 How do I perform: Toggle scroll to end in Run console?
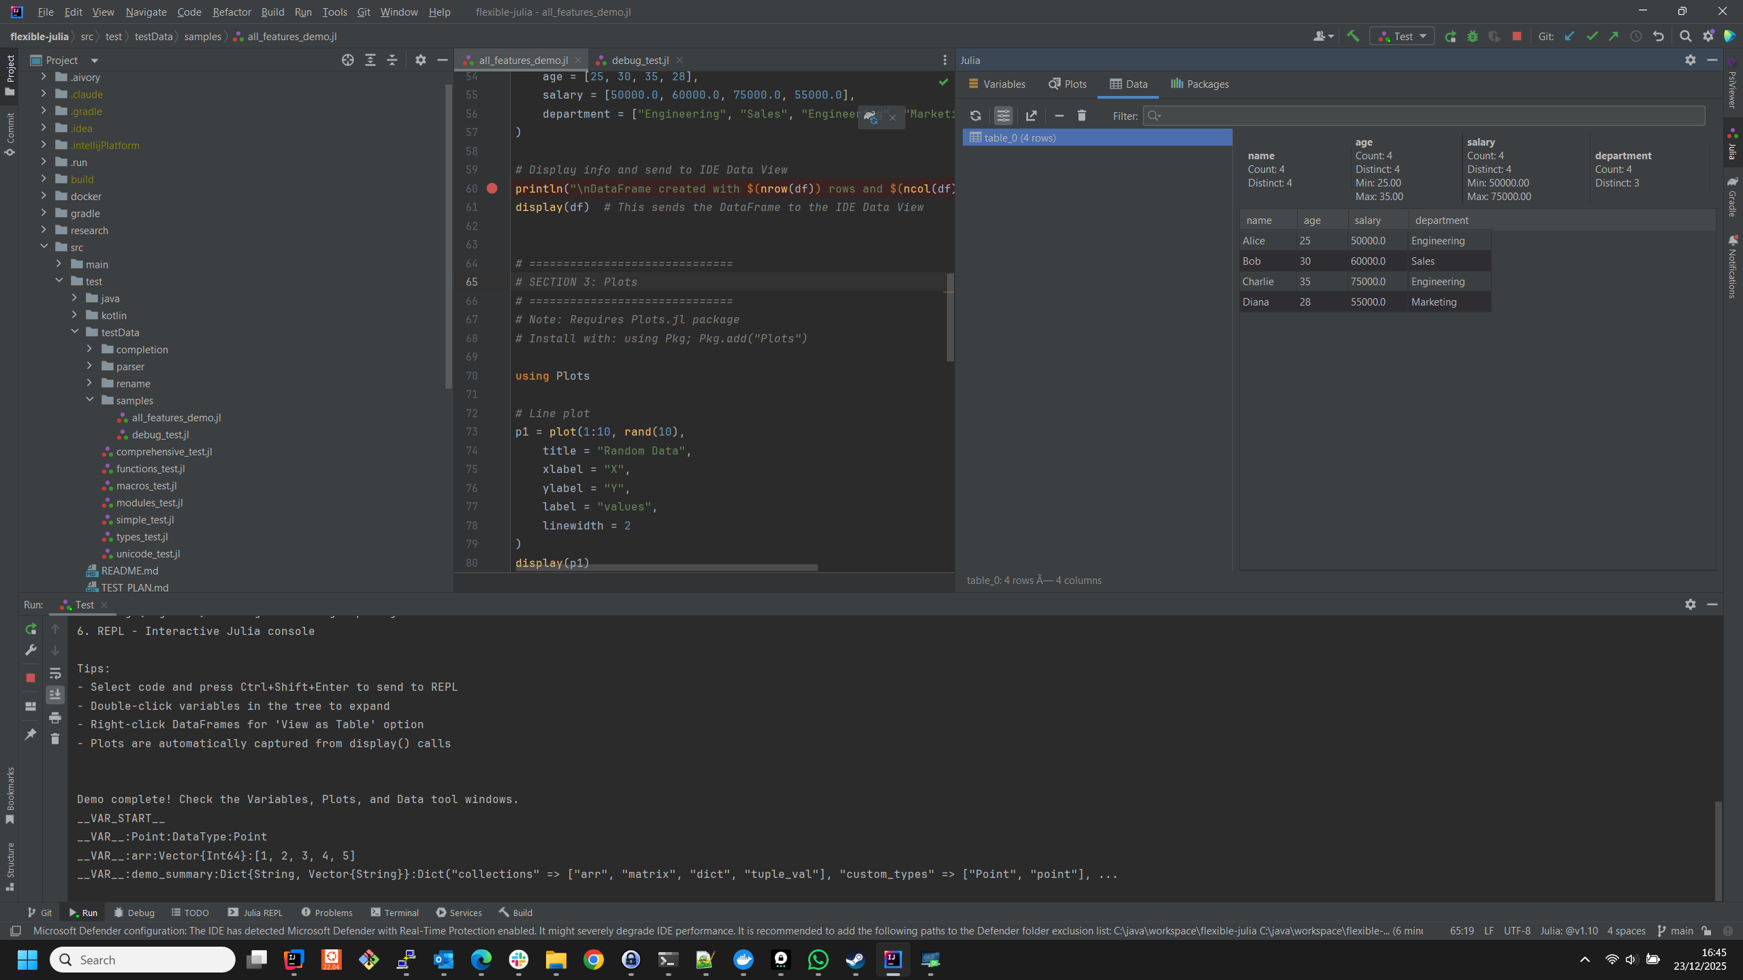[x=55, y=694]
